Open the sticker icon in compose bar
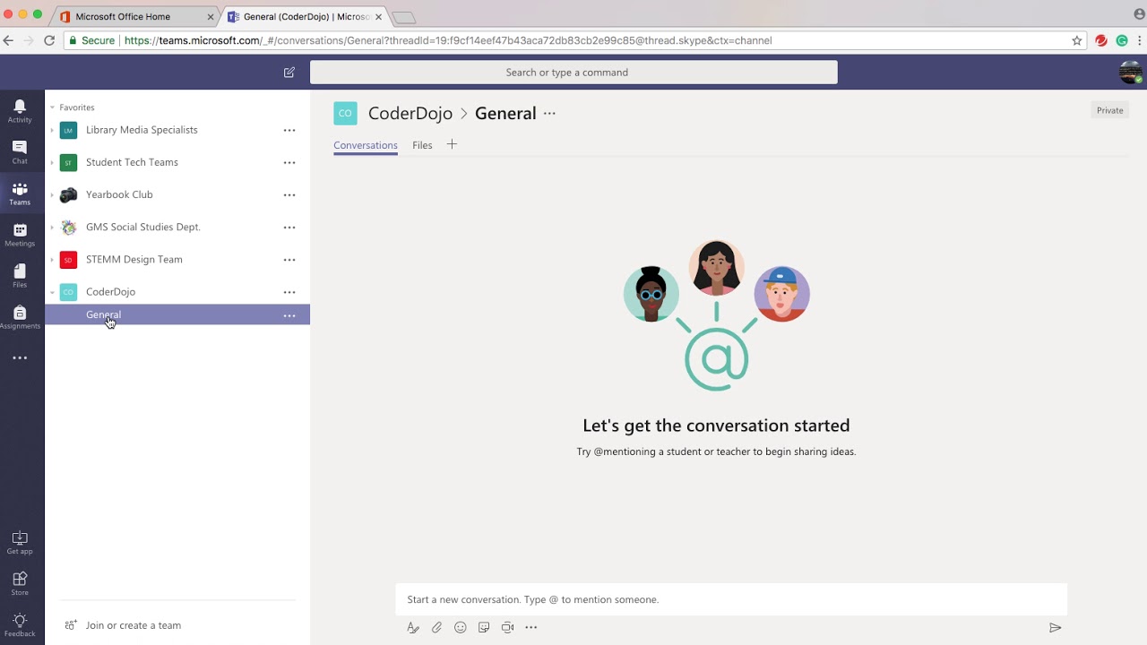 (484, 628)
